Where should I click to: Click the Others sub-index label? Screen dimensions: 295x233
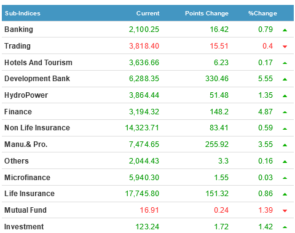[x=17, y=161]
